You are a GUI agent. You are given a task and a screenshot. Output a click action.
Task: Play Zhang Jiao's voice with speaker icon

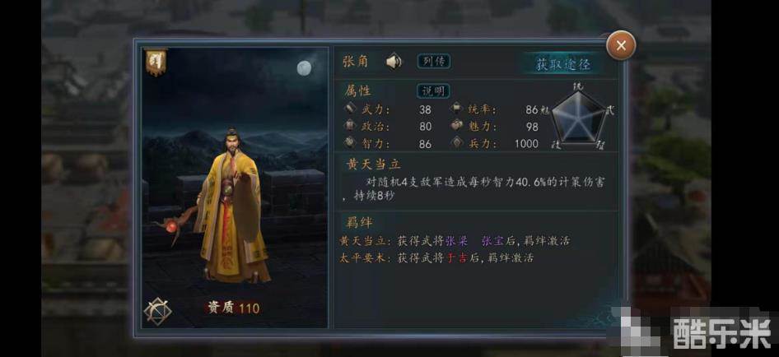click(x=394, y=62)
